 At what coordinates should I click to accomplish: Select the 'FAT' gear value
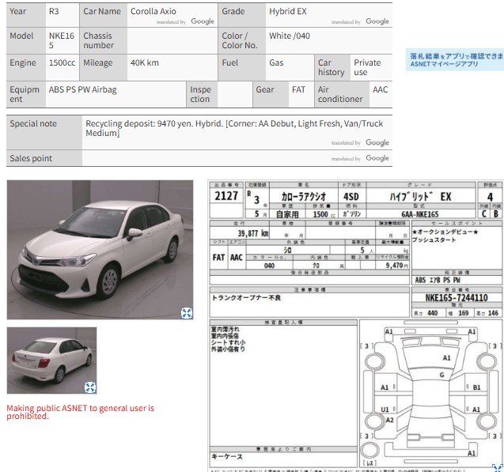298,89
